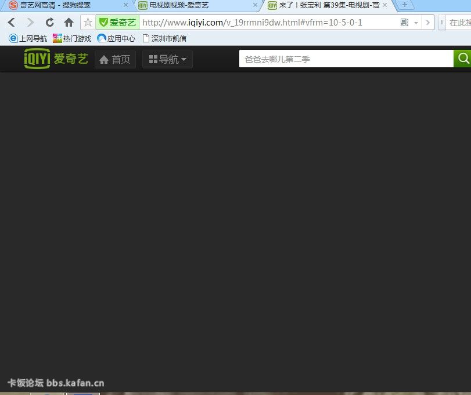
Task: Click the iQIYI logo
Action: [56, 59]
